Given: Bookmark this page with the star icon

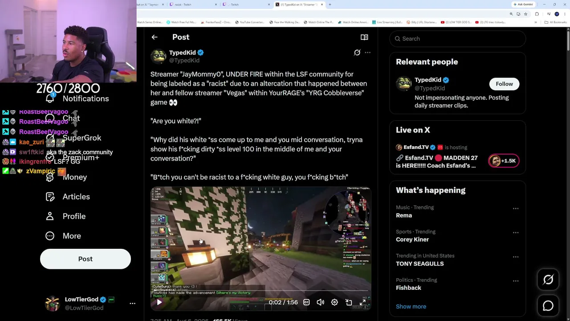Looking at the screenshot, I should click(x=525, y=14).
